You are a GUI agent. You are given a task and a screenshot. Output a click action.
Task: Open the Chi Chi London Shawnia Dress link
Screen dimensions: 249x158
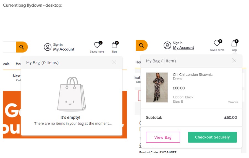coord(193,77)
